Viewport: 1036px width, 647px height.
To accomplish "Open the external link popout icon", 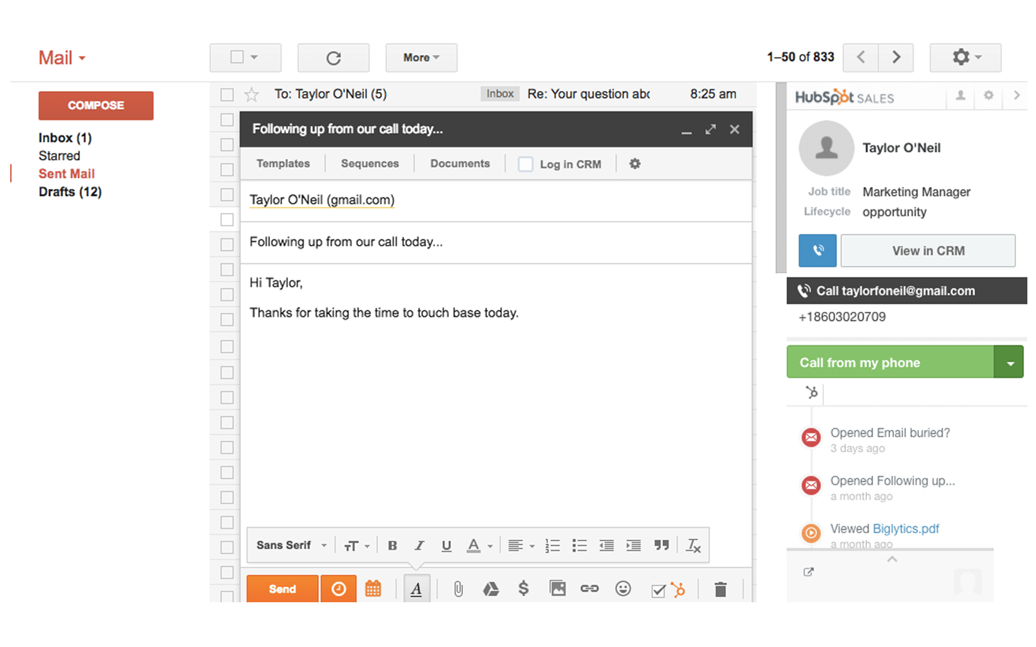I will click(x=808, y=572).
